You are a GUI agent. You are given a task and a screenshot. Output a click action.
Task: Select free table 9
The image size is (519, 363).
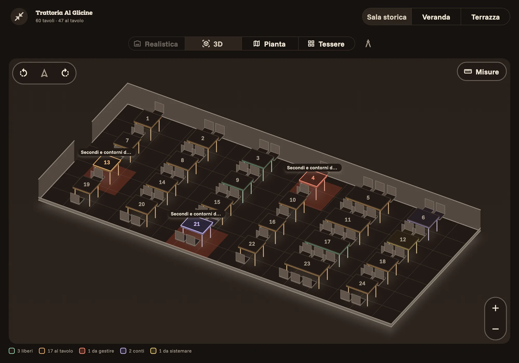[x=237, y=181]
